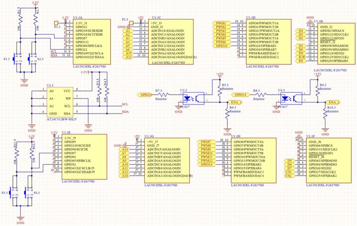The width and height of the screenshot is (357, 226).
Task: Select the U1.3E header block
Action: [84, 157]
